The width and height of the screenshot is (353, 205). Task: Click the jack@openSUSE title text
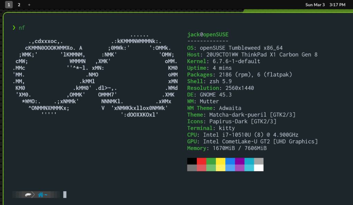208,35
